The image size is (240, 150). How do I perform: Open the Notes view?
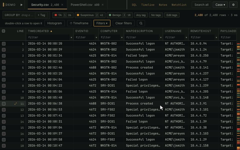coord(163,5)
